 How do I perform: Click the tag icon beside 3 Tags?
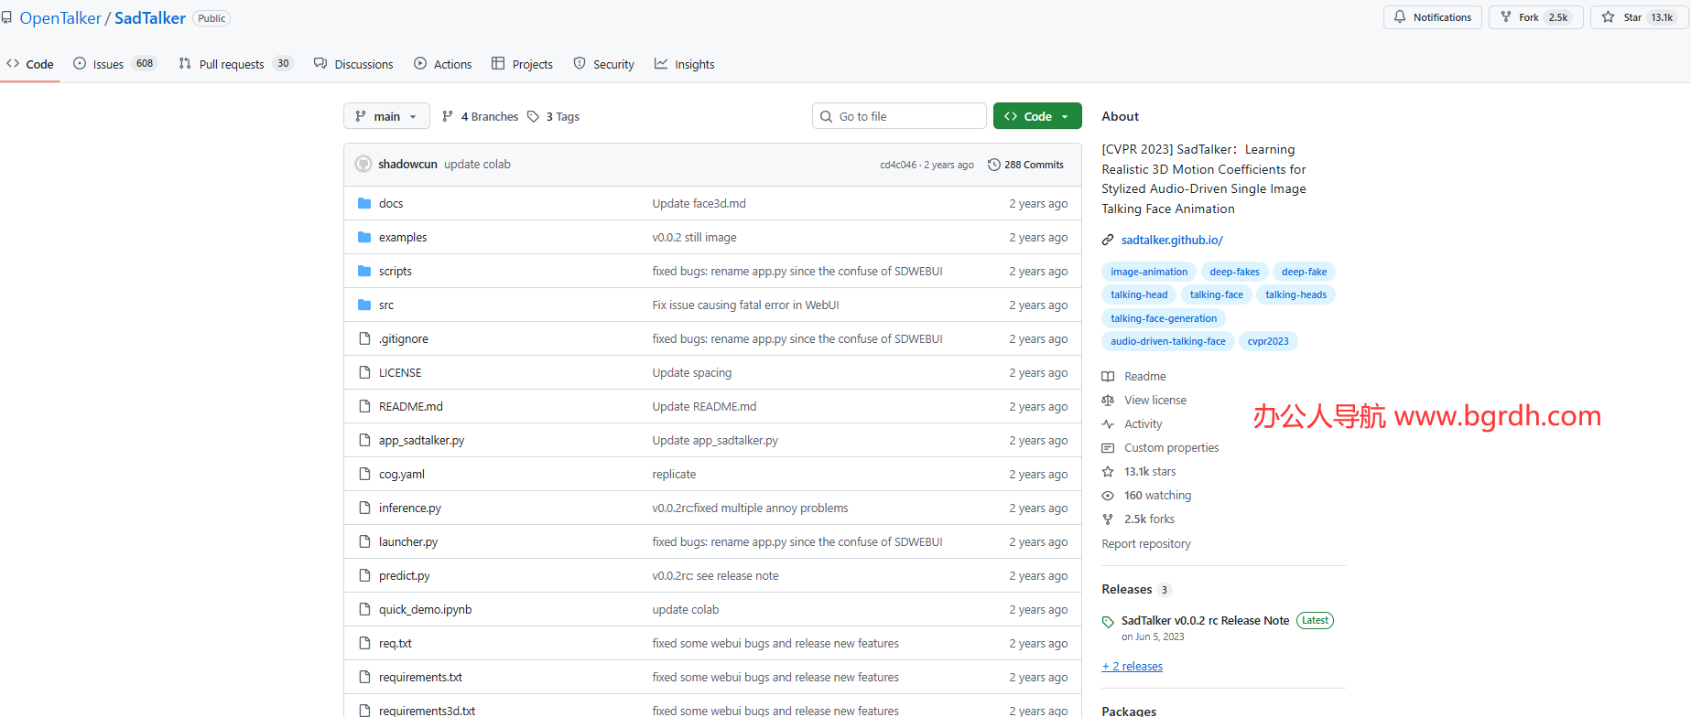pos(533,116)
